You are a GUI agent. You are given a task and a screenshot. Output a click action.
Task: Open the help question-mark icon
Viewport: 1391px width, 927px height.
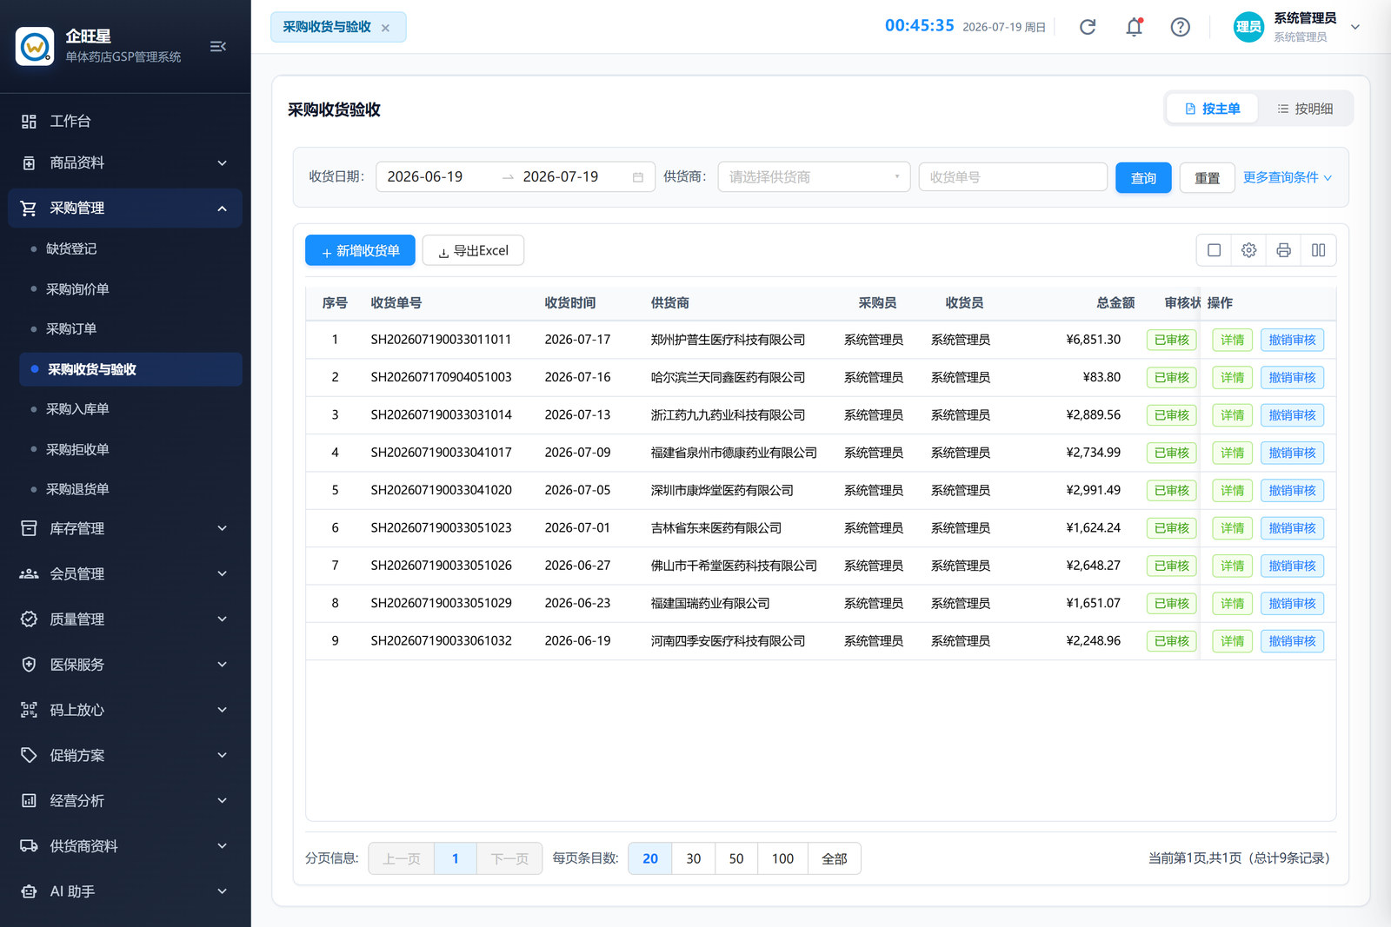(x=1180, y=27)
